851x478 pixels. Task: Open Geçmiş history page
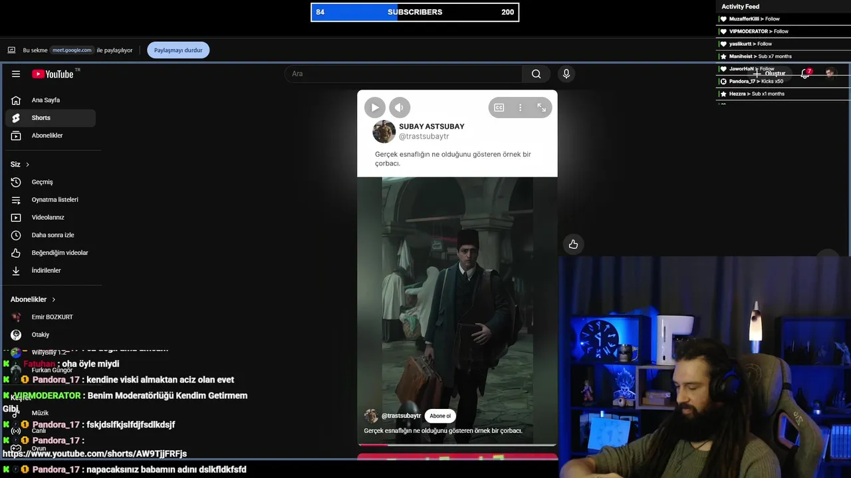51,182
